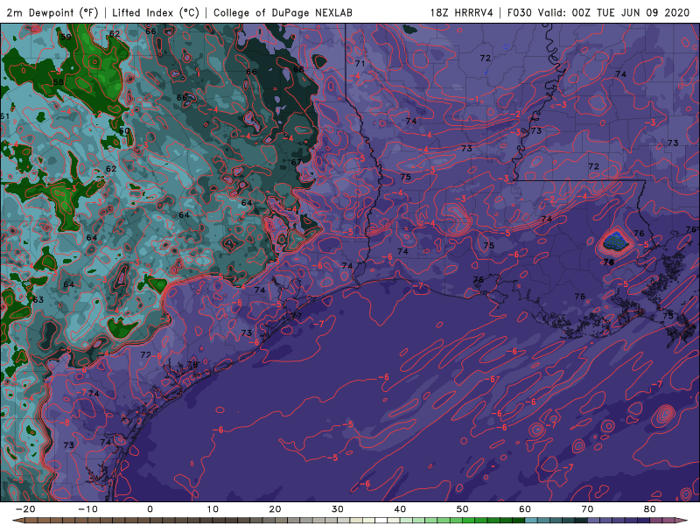Image resolution: width=700 pixels, height=525 pixels.
Task: Click the "2m Dewpoint (°F)" title text
Action: (52, 12)
